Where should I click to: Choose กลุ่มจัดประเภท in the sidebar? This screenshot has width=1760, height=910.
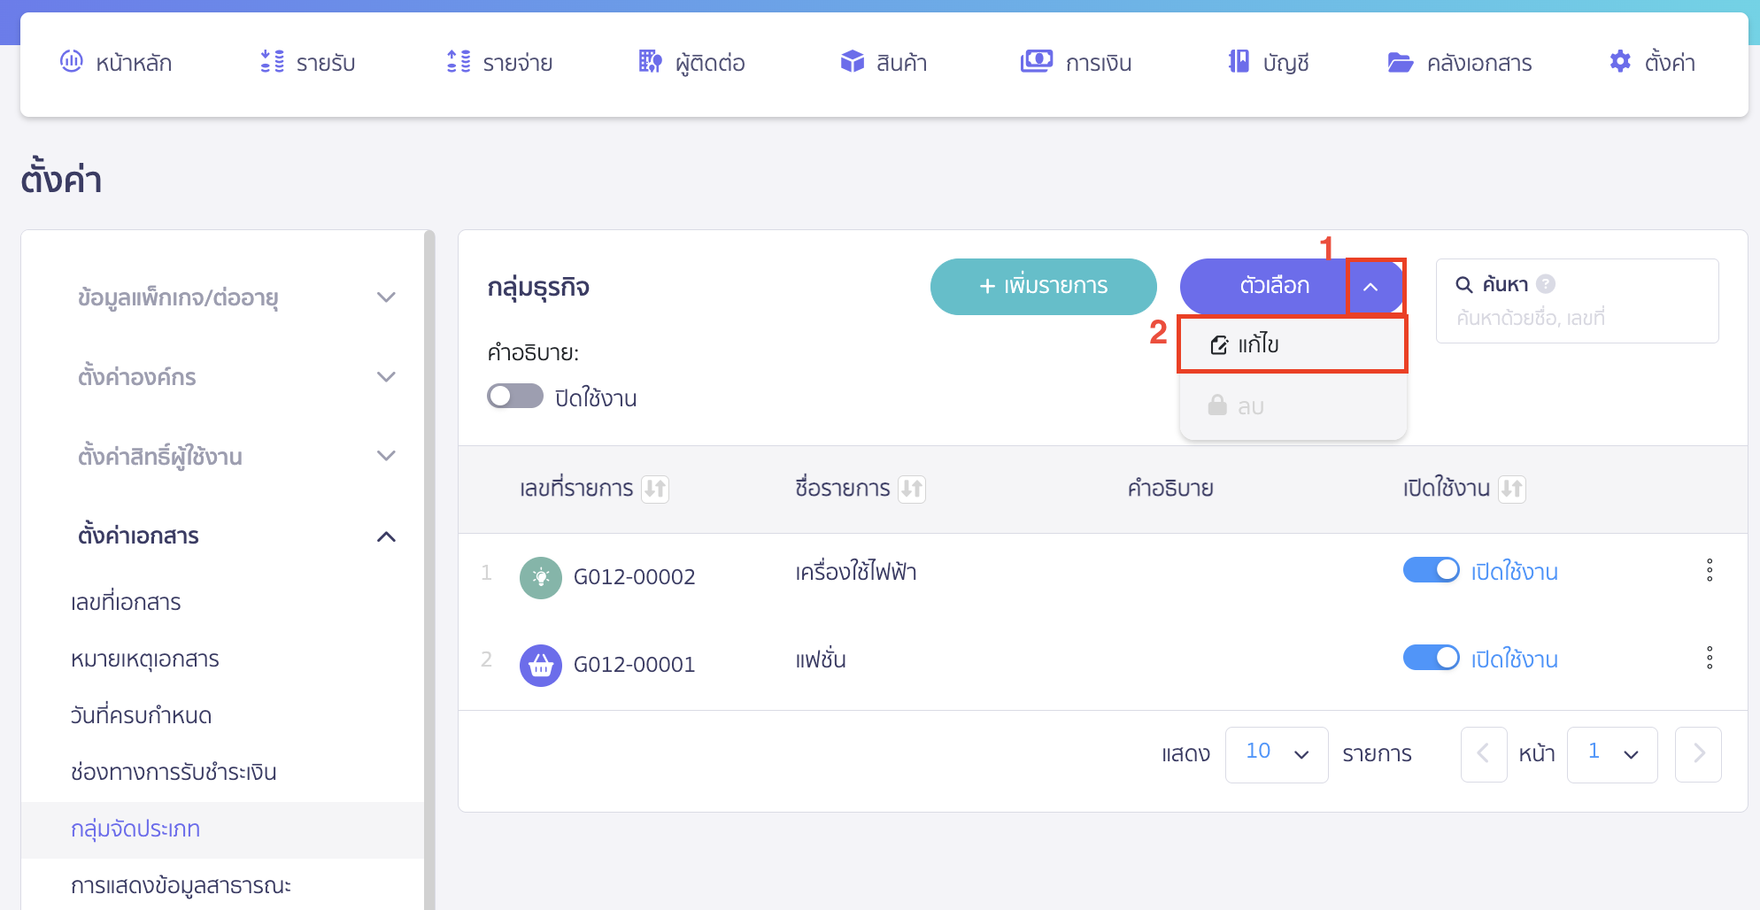click(x=136, y=829)
